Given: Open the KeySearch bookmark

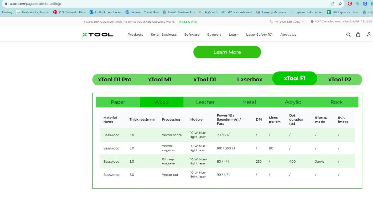Looking at the screenshot, I should tap(208, 12).
